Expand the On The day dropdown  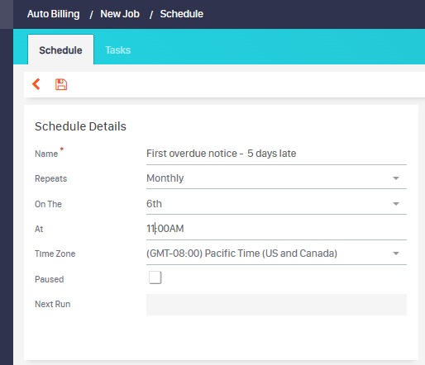click(396, 204)
